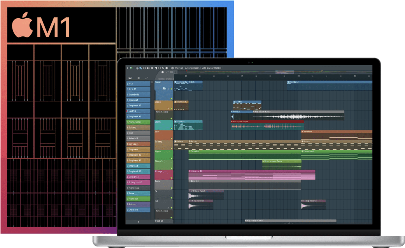Click the Playlist - Arrangement breadcrumb label
The image size is (405, 248).
pos(187,68)
